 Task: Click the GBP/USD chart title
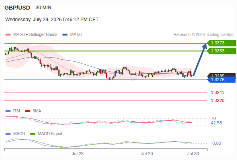point(17,8)
